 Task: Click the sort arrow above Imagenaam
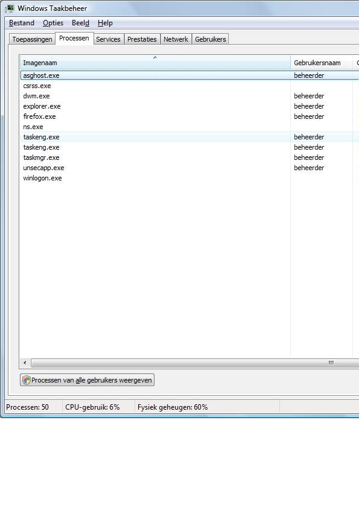155,57
